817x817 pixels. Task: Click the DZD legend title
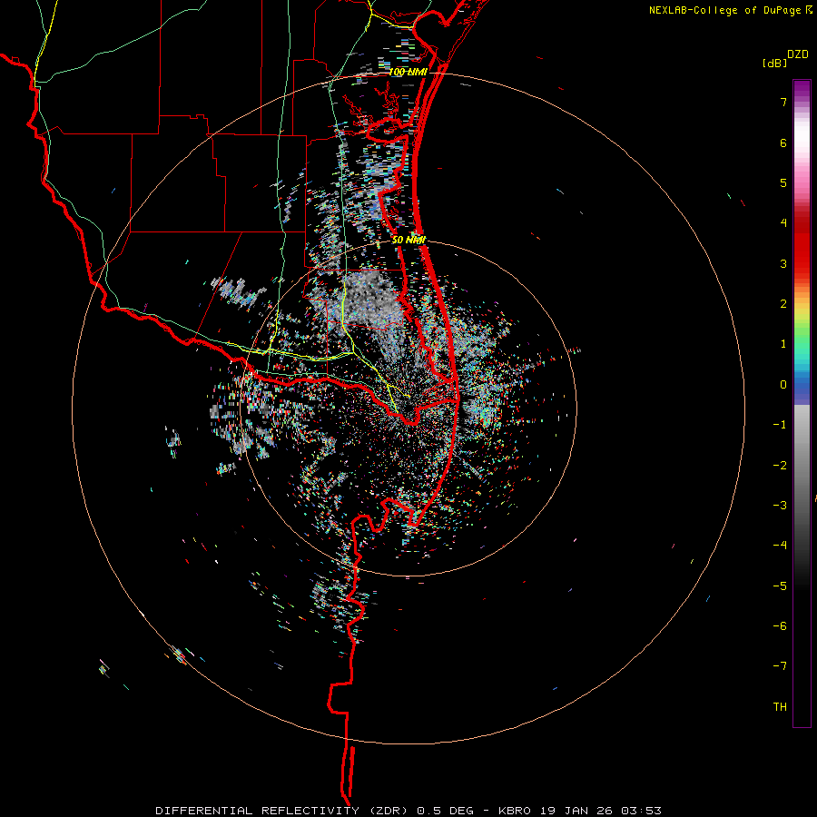click(798, 54)
